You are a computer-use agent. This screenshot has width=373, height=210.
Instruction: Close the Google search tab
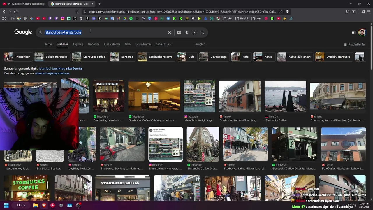coord(92,4)
